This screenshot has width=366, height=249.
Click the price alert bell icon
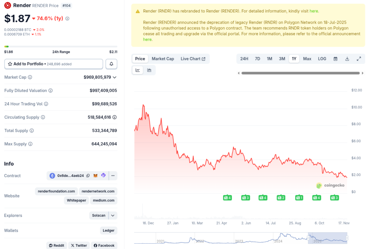[111, 64]
